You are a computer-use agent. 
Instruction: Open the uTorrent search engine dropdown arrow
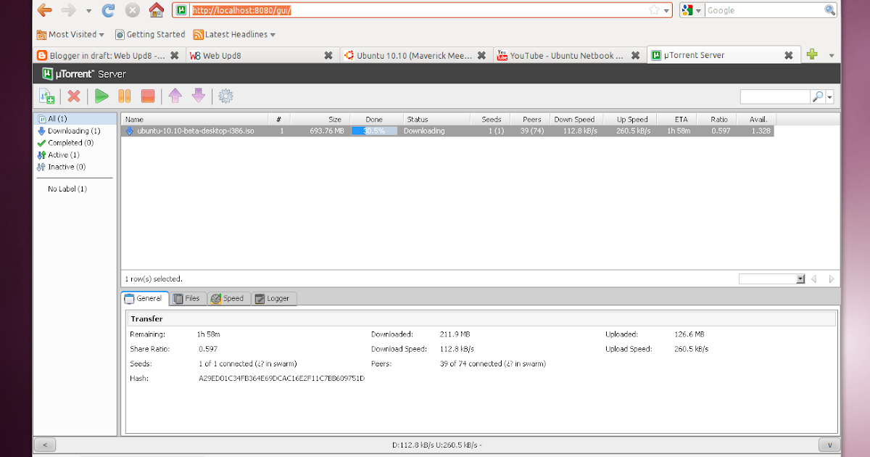(829, 96)
